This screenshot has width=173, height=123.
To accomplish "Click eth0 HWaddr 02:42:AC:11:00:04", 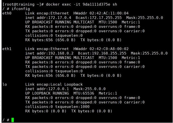I will click(x=101, y=13).
